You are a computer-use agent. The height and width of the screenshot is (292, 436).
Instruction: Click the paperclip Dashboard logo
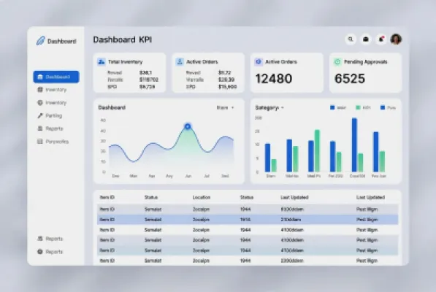(x=40, y=41)
